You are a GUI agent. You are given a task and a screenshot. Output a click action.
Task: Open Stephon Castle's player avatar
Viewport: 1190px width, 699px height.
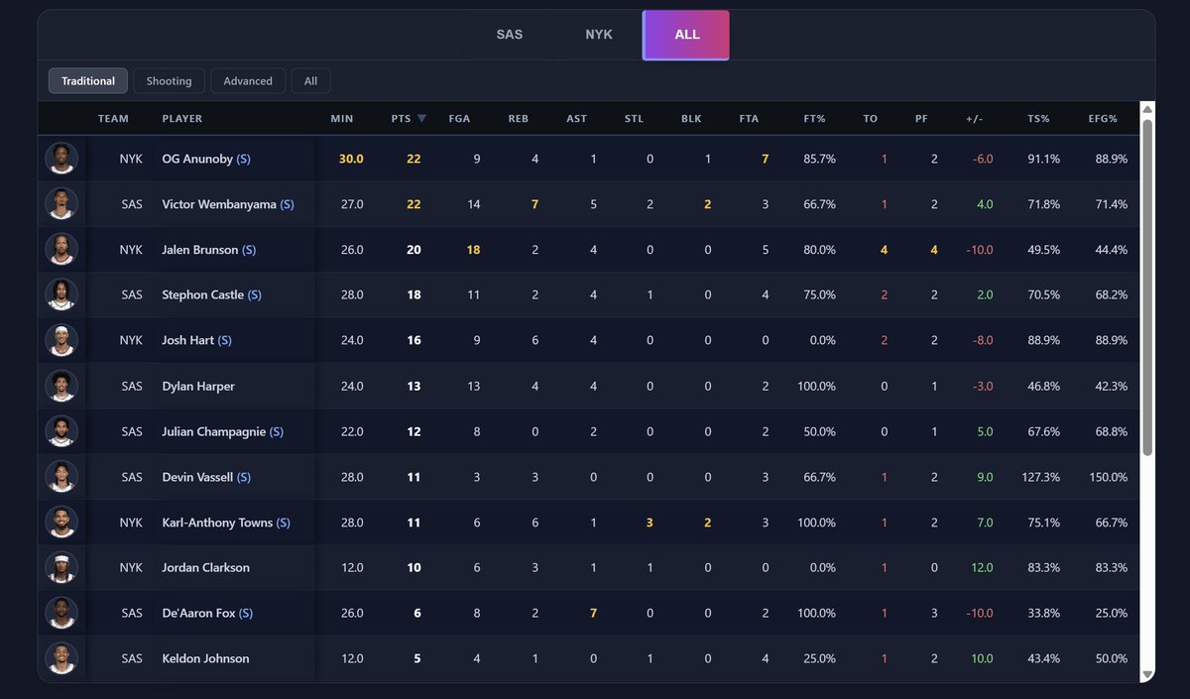click(61, 294)
